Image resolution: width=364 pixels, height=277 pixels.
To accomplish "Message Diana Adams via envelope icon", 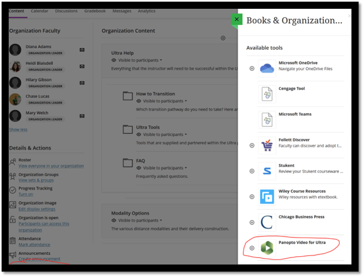I will (82, 50).
